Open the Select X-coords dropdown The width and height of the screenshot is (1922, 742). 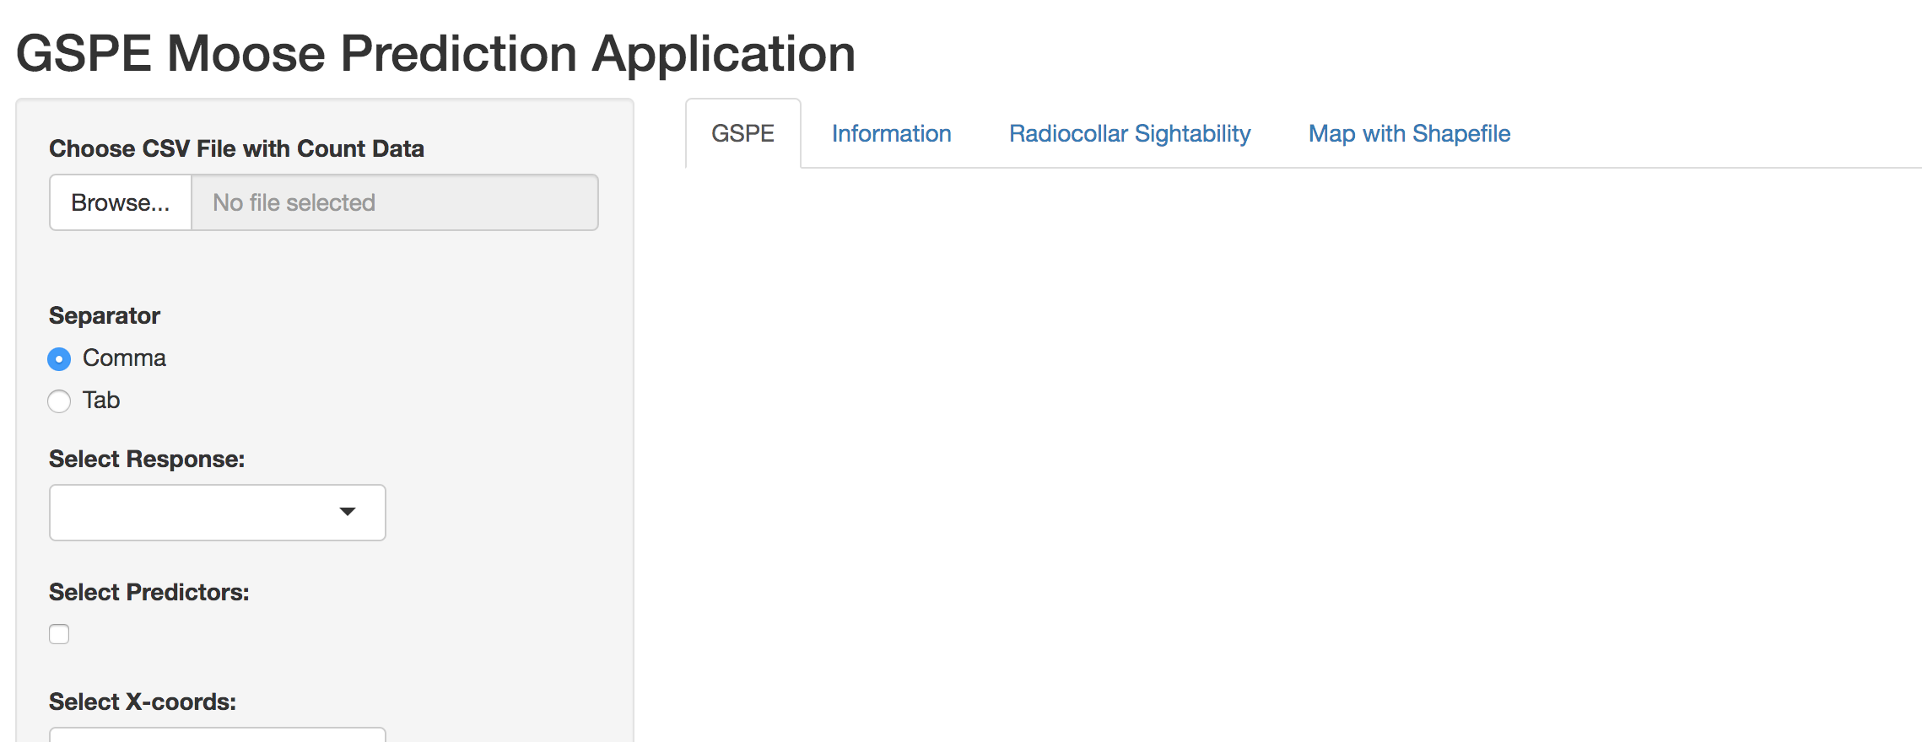218,734
